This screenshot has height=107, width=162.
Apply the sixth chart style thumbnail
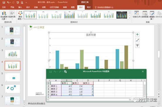(96, 15)
